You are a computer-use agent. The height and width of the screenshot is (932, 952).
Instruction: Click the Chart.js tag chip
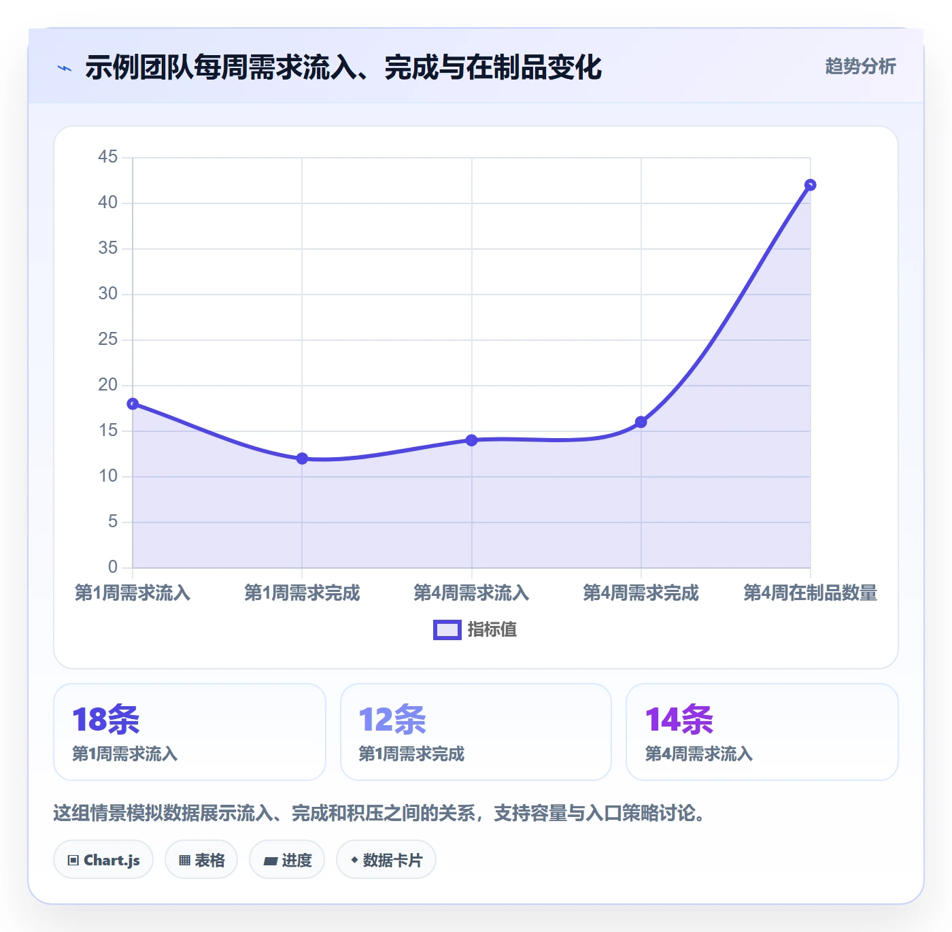point(103,860)
